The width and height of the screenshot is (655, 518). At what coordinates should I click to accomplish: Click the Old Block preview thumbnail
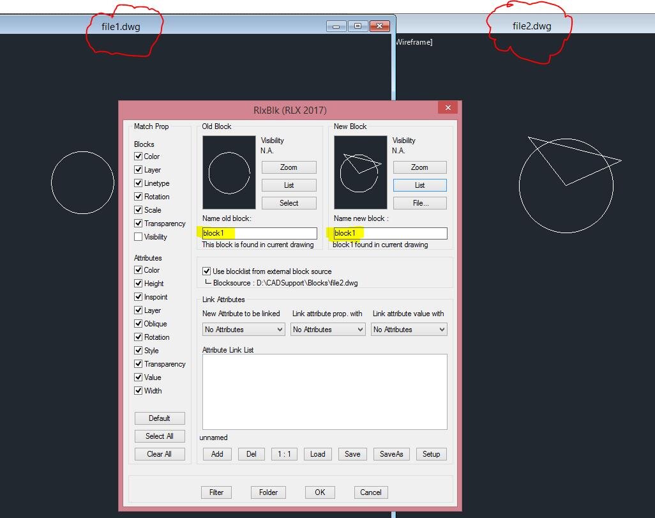click(229, 172)
